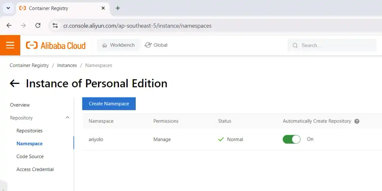This screenshot has width=382, height=191.
Task: Click the Permissions column header
Action: [x=166, y=121]
